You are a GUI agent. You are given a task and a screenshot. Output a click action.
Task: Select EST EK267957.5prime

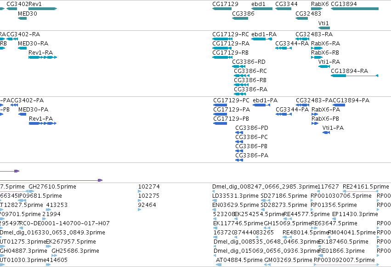pos(71,242)
